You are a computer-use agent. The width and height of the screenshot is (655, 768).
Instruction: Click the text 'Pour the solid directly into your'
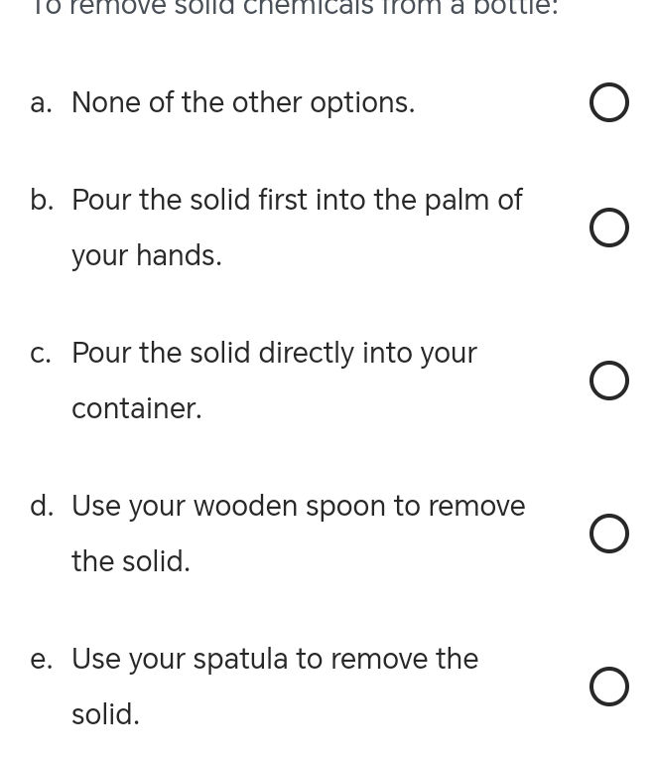tap(274, 353)
